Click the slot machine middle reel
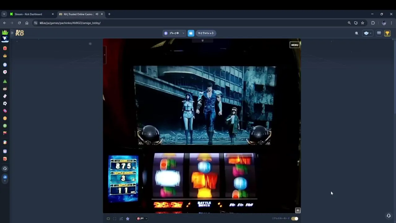 coord(204,175)
